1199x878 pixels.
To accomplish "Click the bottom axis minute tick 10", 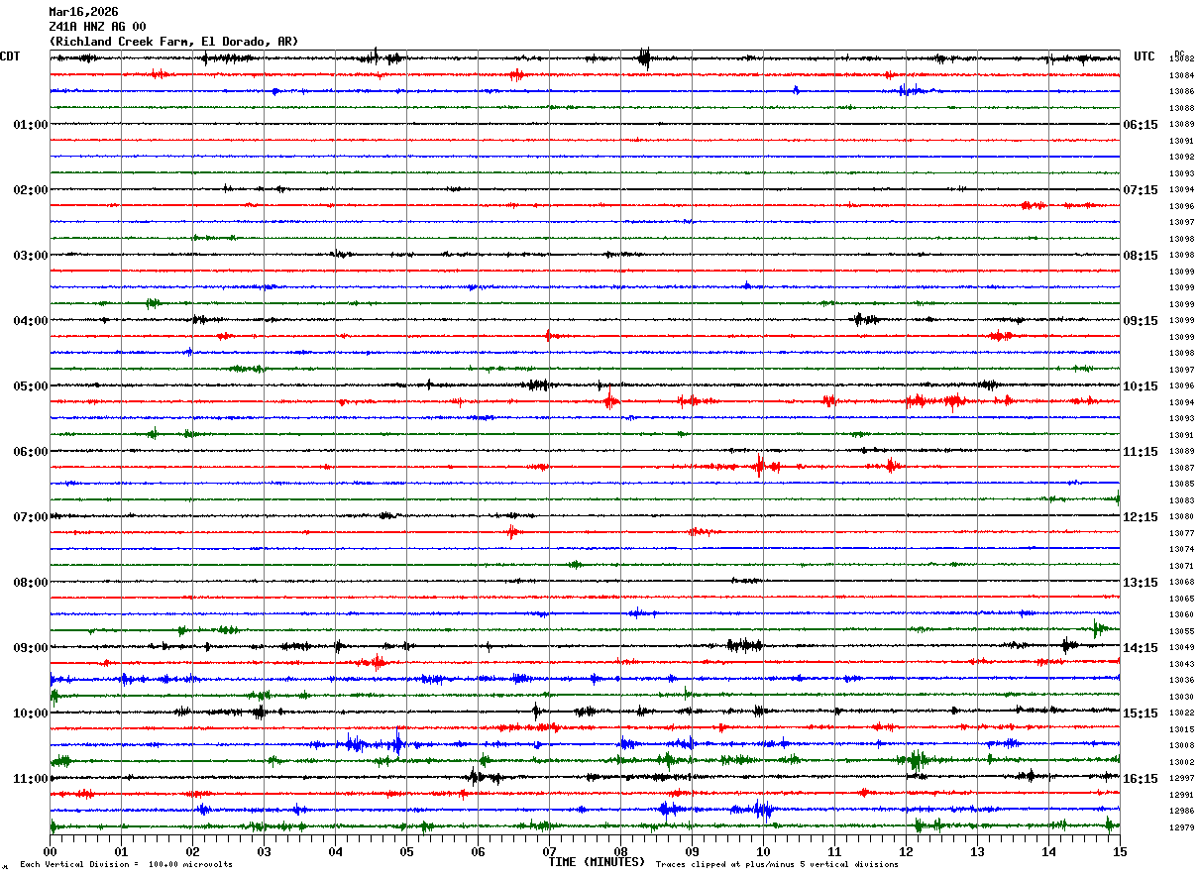I will [763, 851].
